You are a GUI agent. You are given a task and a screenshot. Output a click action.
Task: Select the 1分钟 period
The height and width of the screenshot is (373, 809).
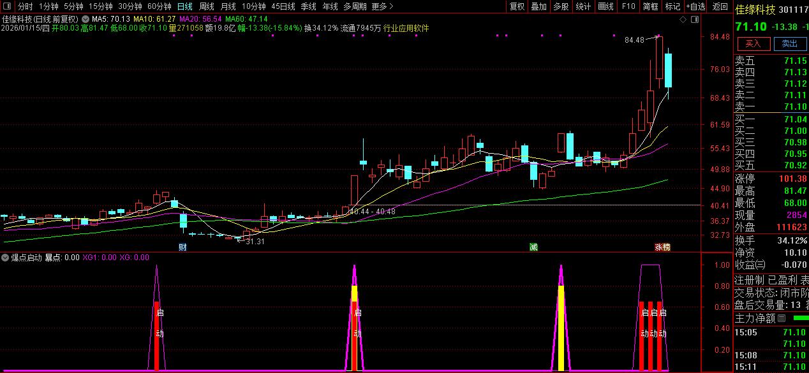click(48, 6)
